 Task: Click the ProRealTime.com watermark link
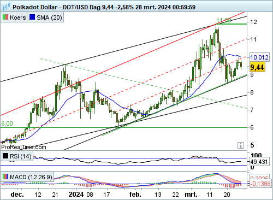click(x=23, y=147)
